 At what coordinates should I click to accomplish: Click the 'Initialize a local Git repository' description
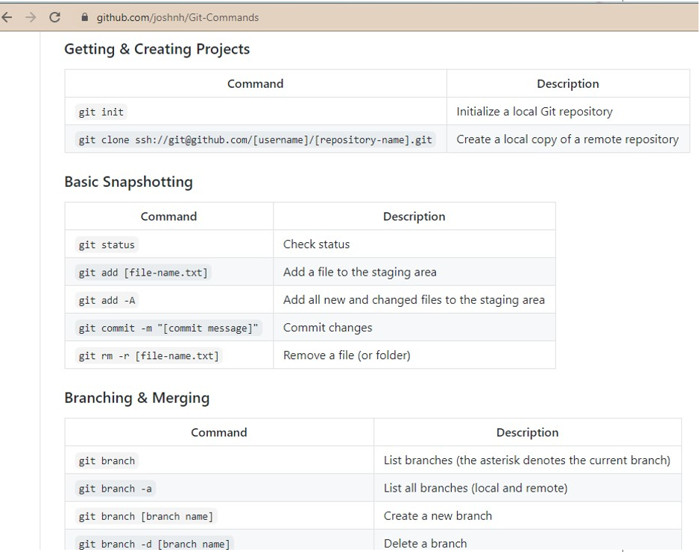[534, 112]
